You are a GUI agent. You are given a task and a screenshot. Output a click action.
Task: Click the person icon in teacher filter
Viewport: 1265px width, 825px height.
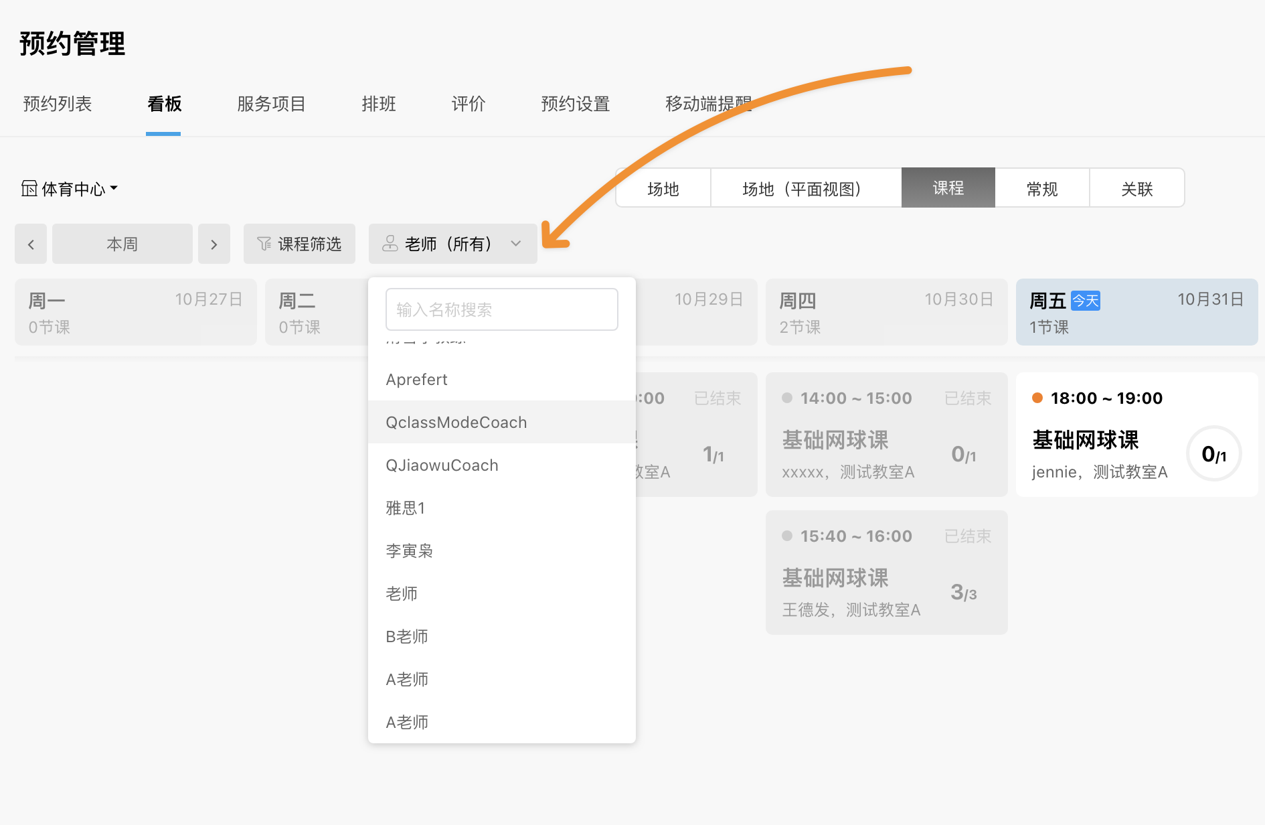point(390,244)
